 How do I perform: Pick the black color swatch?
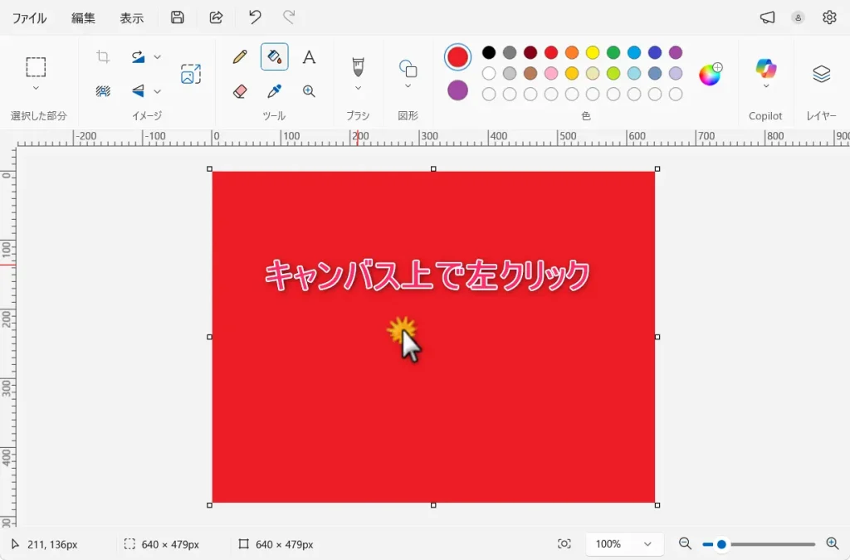(488, 52)
